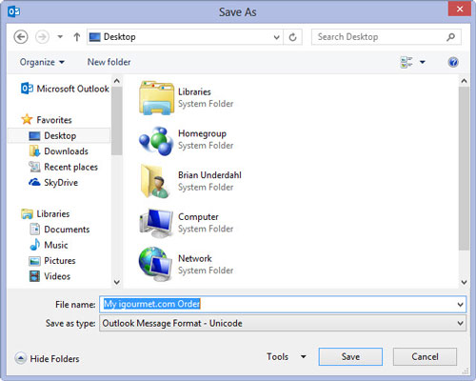Click the Forward navigation arrow
Viewport: 476px width, 381px height.
[x=42, y=37]
